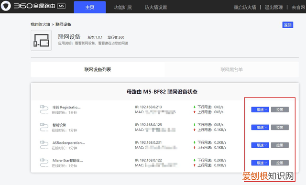Click 联网设备 breadcrumb item
Screen dimensions: 306x185
[x=63, y=24]
